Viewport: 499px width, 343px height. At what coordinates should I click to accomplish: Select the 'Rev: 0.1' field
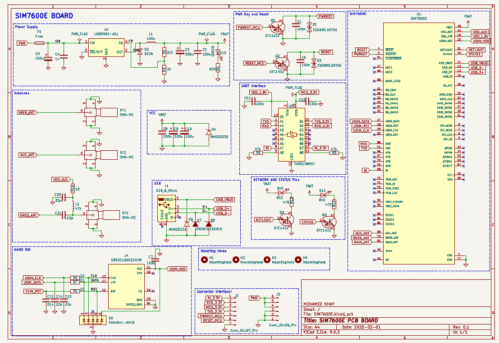point(461,327)
